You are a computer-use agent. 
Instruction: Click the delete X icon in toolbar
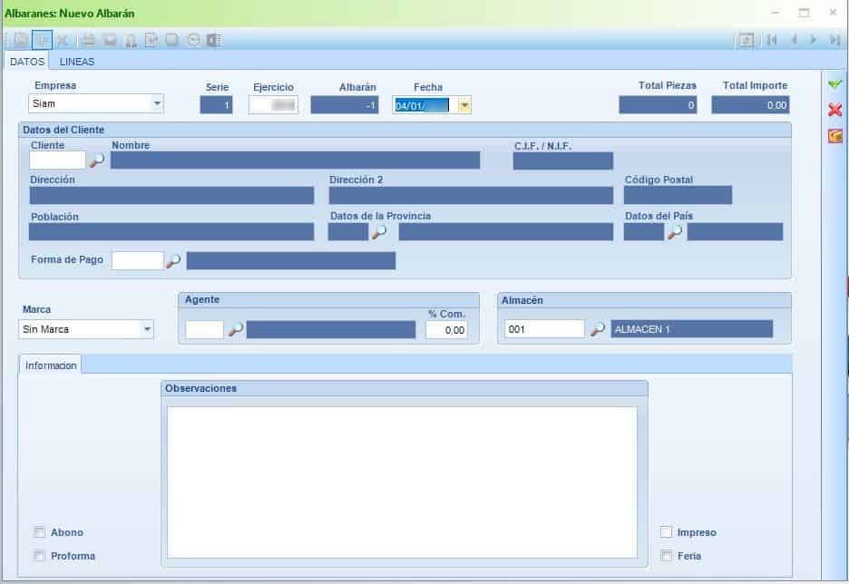tap(63, 40)
